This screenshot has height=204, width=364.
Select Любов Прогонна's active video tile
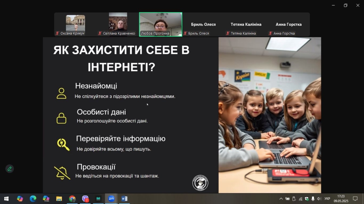(x=161, y=24)
